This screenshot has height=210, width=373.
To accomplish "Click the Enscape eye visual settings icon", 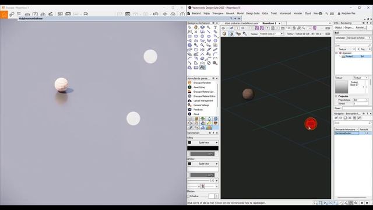I will (x=165, y=14).
